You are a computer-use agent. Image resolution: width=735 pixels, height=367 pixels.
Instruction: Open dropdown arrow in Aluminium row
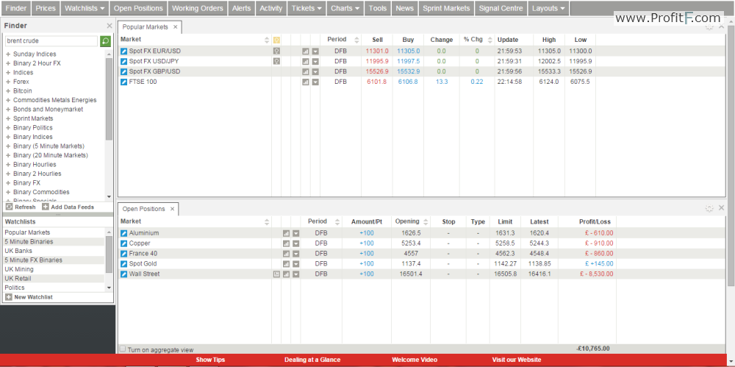click(295, 233)
